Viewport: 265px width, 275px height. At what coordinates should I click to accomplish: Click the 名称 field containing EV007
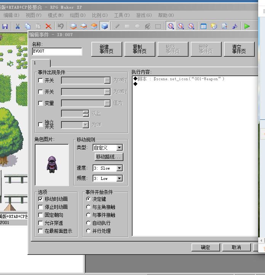tap(57, 51)
